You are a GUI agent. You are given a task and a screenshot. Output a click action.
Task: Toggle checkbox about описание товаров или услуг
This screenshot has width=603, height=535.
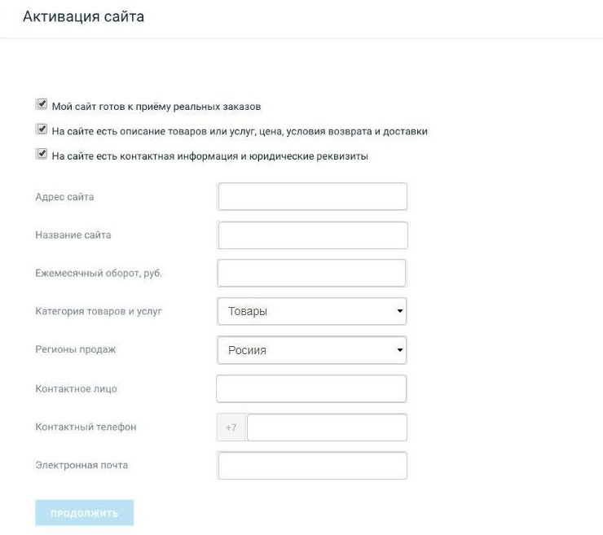42,130
